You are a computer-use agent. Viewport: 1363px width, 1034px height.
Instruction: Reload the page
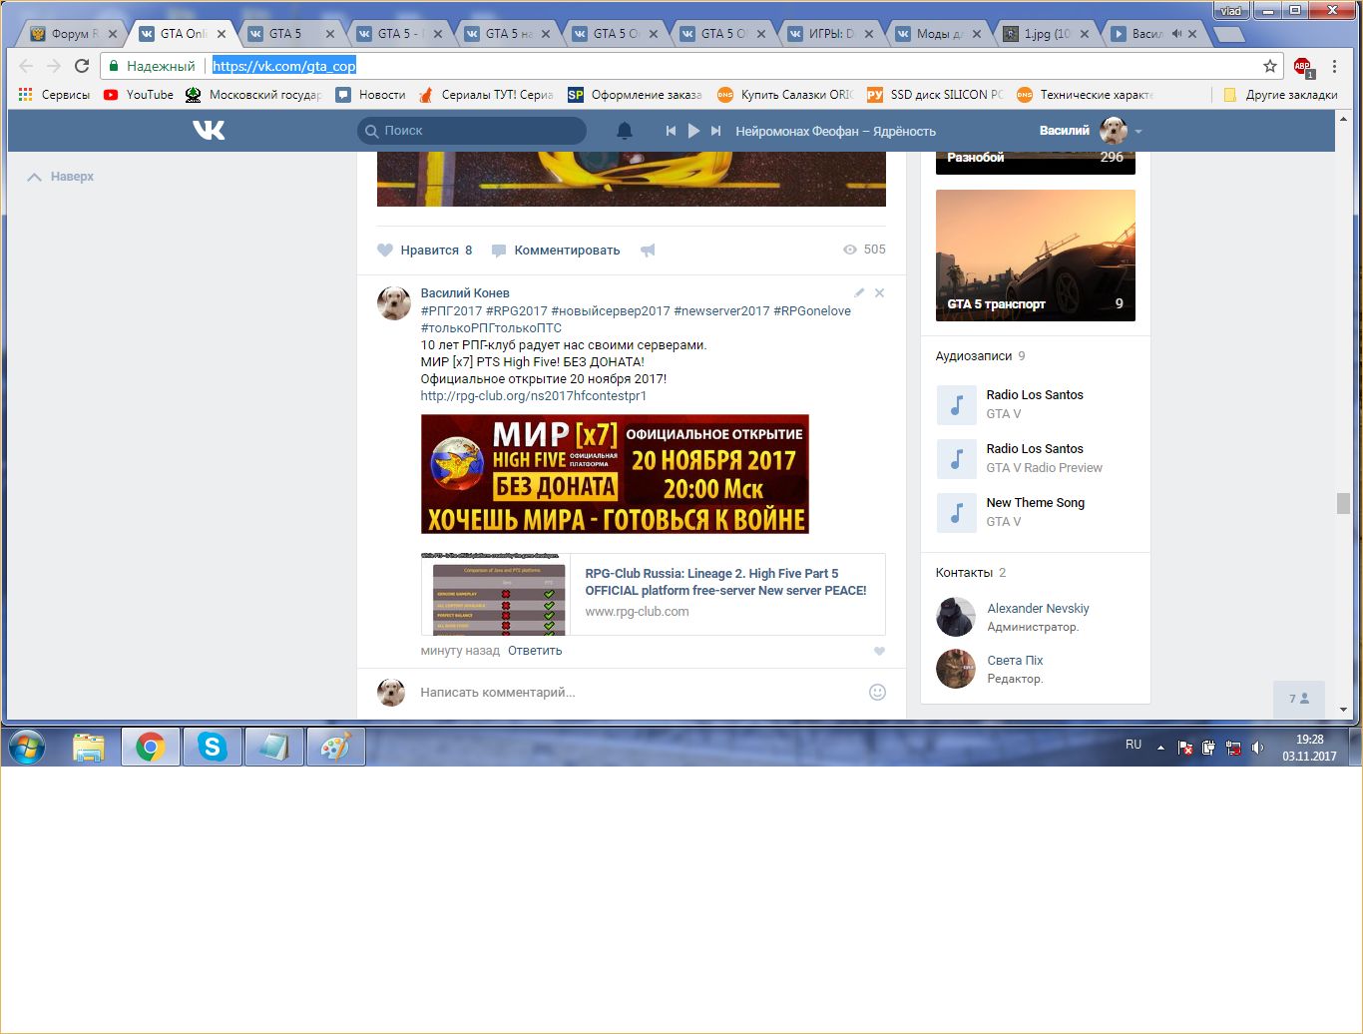[x=82, y=66]
